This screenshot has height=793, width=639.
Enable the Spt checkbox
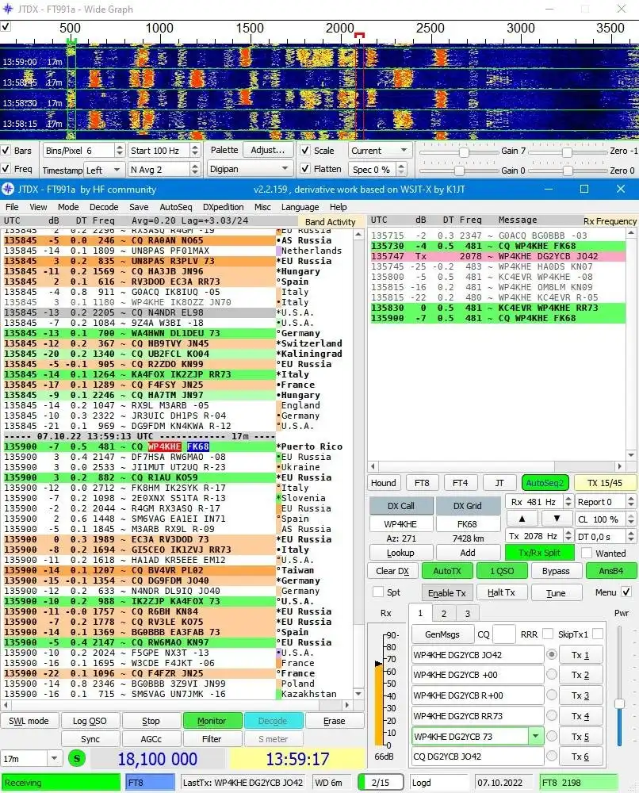(x=377, y=592)
